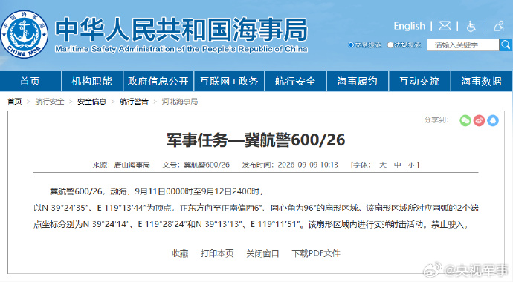Screen dimensions: 513x282
Task: Click the 收藏 link
Action: [180, 253]
